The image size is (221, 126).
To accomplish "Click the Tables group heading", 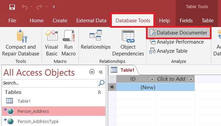I will coord(13,92).
